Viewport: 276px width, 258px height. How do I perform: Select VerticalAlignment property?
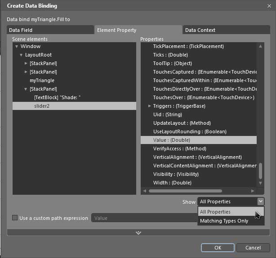[199, 157]
